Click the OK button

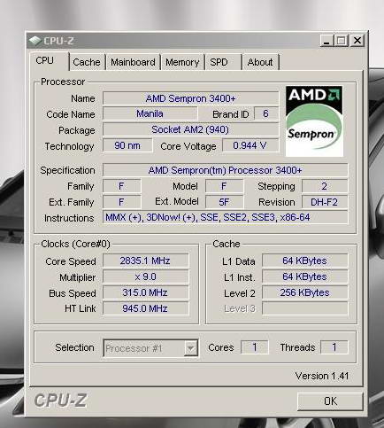pos(330,401)
